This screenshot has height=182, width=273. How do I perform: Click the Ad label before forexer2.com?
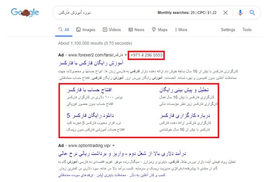click(61, 55)
